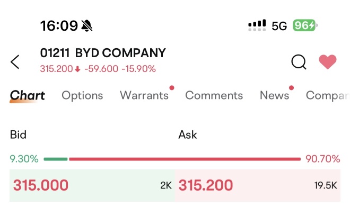
Task: Select the partially visible Company tab
Action: (x=327, y=95)
